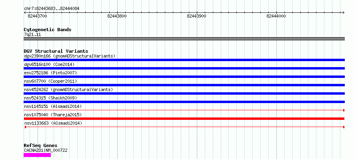
Task: Select variant label nsv1075040 (Thareja2015)
Action: (53, 115)
